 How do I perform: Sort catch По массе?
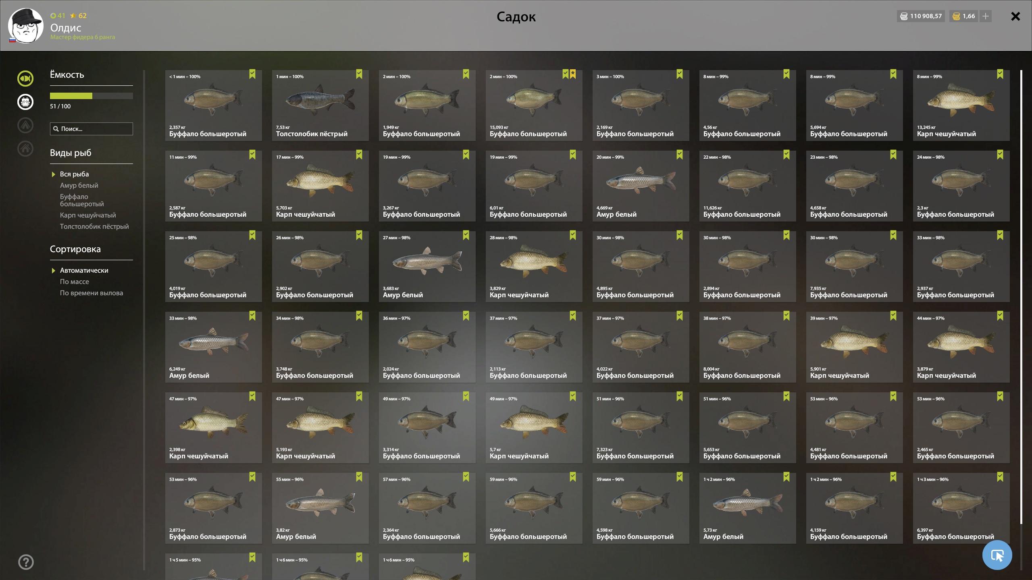[x=75, y=282]
